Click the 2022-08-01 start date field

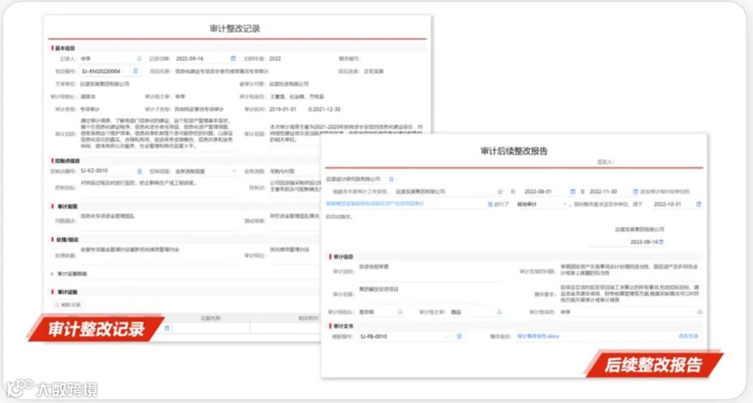click(538, 192)
